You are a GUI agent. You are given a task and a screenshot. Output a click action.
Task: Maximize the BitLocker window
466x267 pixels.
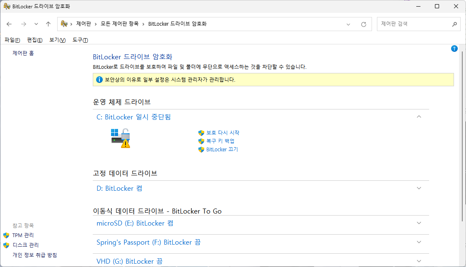pos(437,6)
